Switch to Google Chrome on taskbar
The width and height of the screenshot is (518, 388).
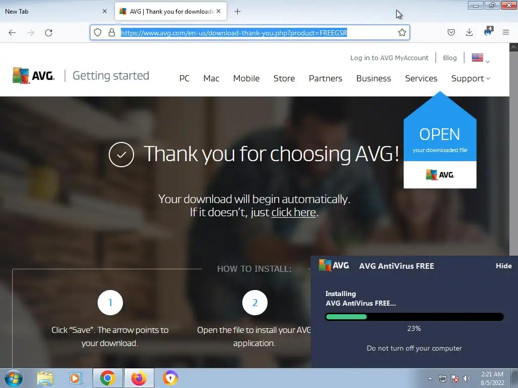tap(107, 378)
